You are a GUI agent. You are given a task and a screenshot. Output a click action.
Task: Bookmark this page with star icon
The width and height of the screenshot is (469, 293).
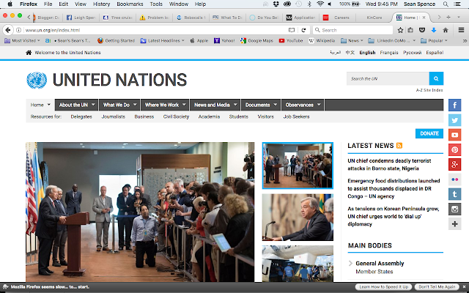(x=400, y=30)
